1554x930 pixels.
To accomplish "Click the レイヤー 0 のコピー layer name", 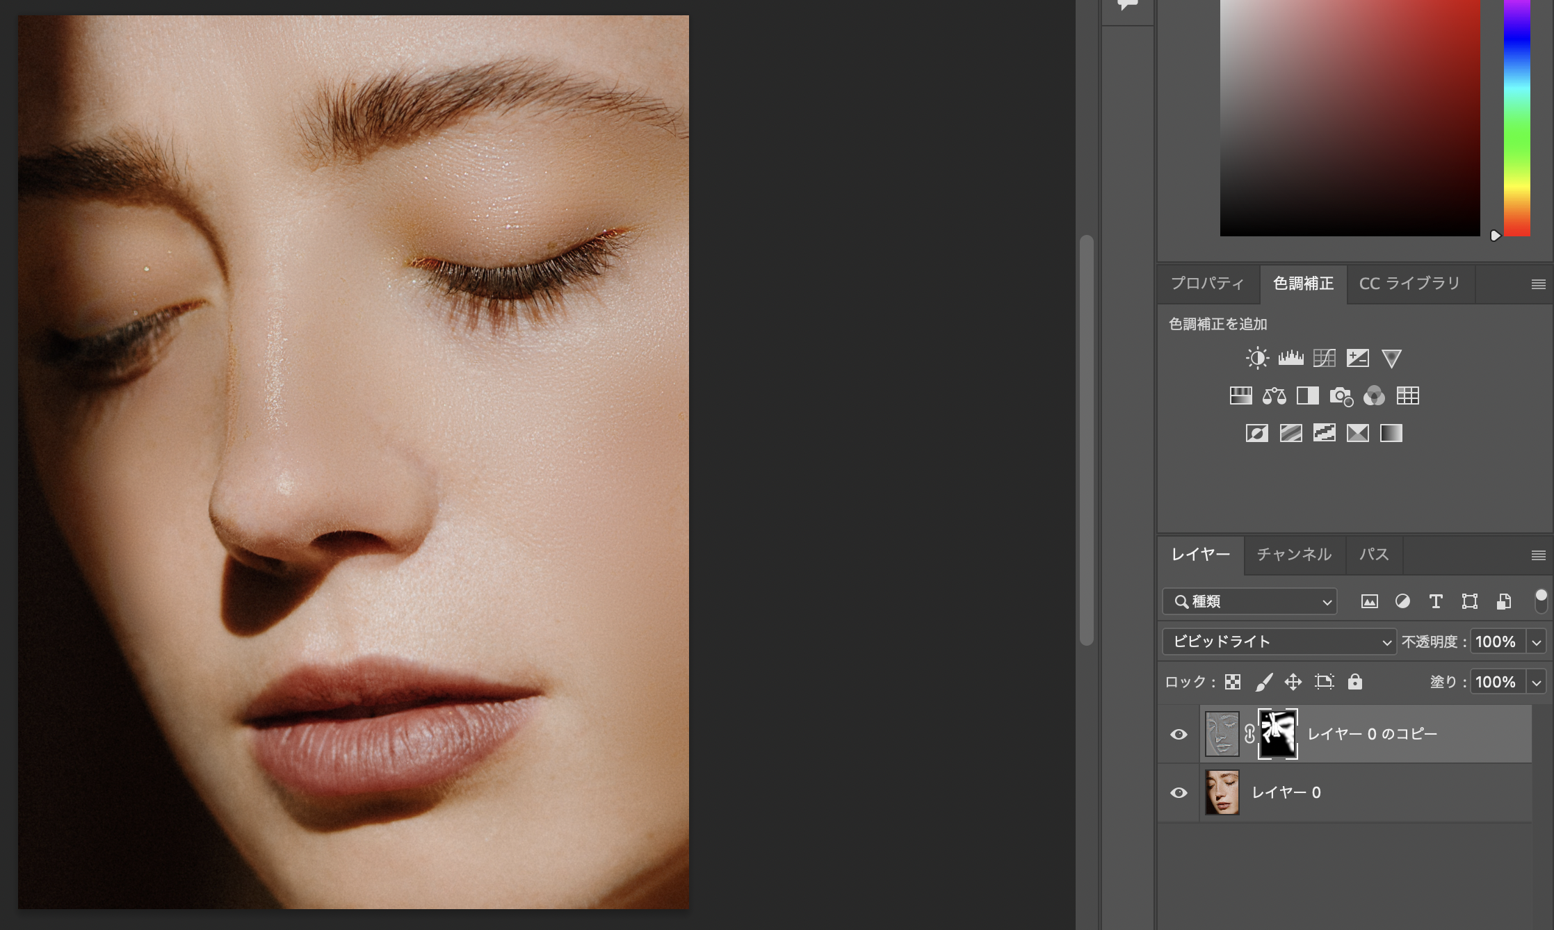I will click(1372, 734).
